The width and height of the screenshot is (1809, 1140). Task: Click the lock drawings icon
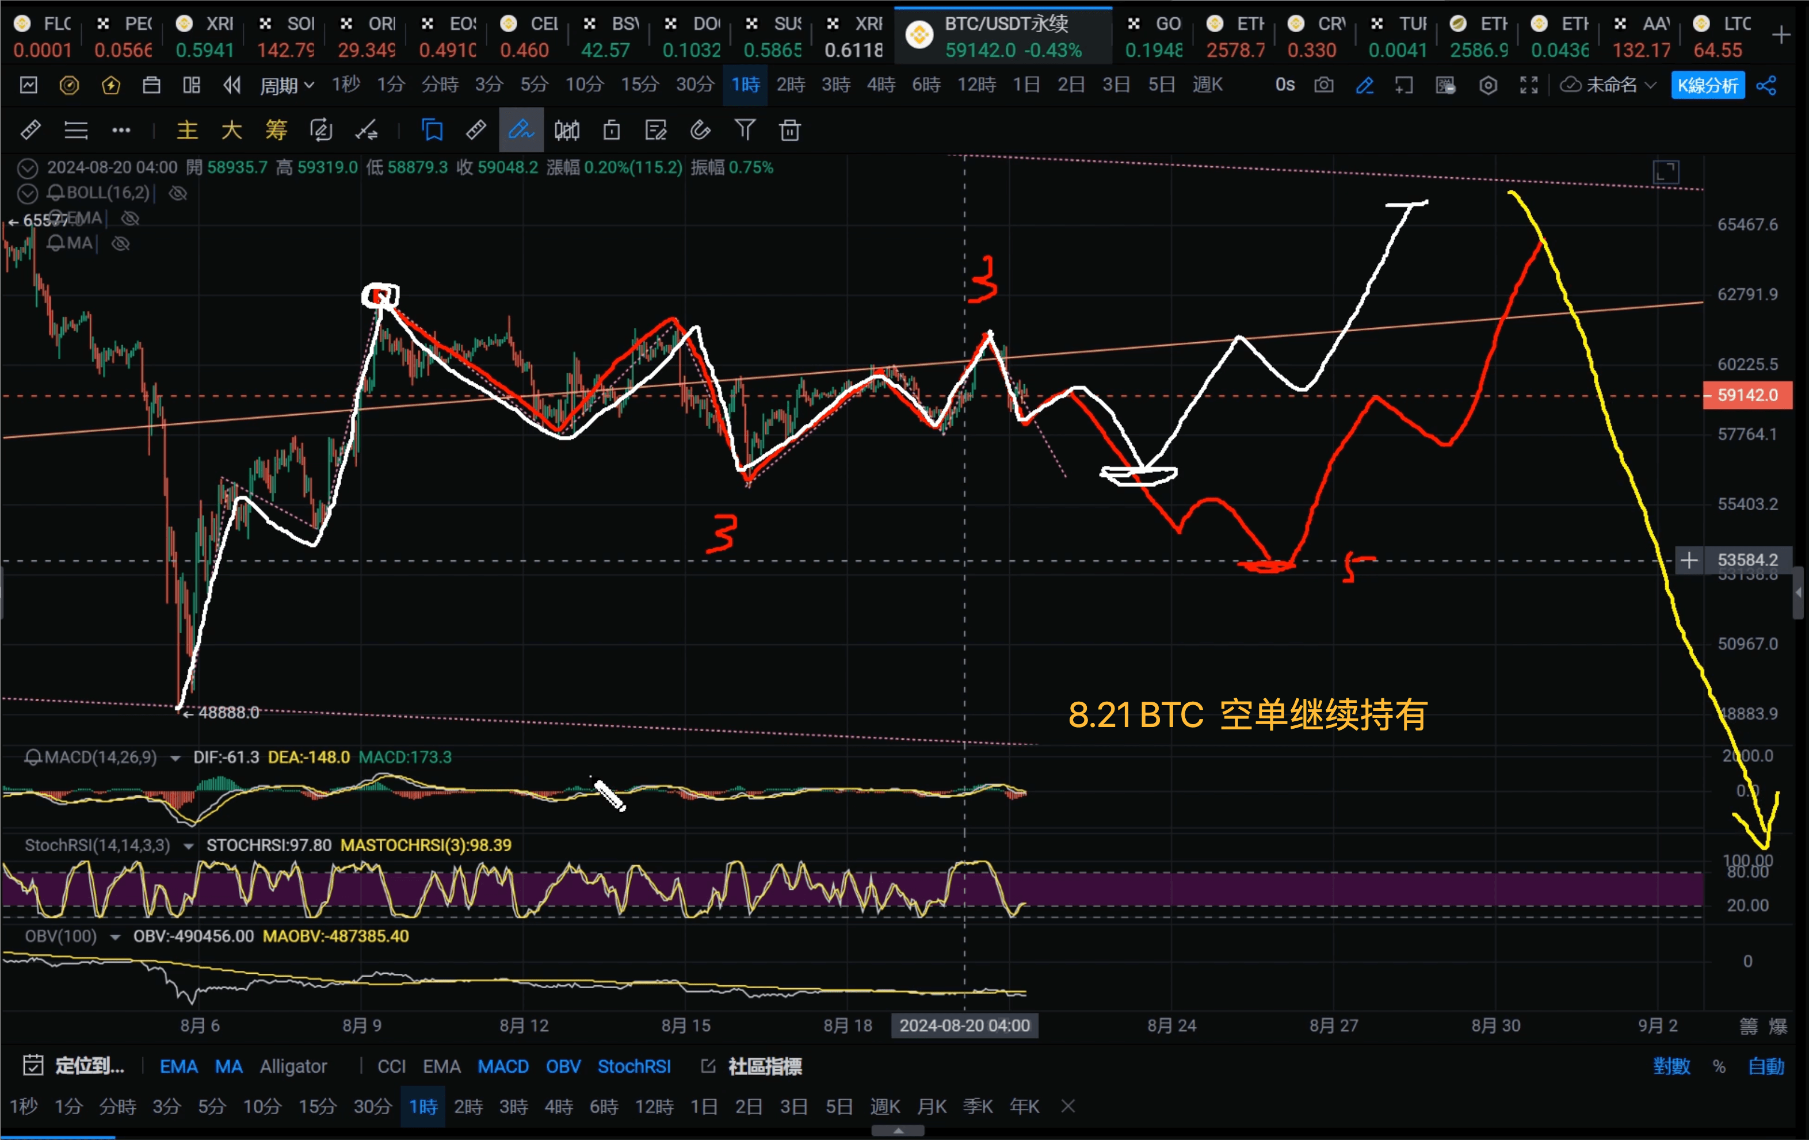(x=612, y=131)
